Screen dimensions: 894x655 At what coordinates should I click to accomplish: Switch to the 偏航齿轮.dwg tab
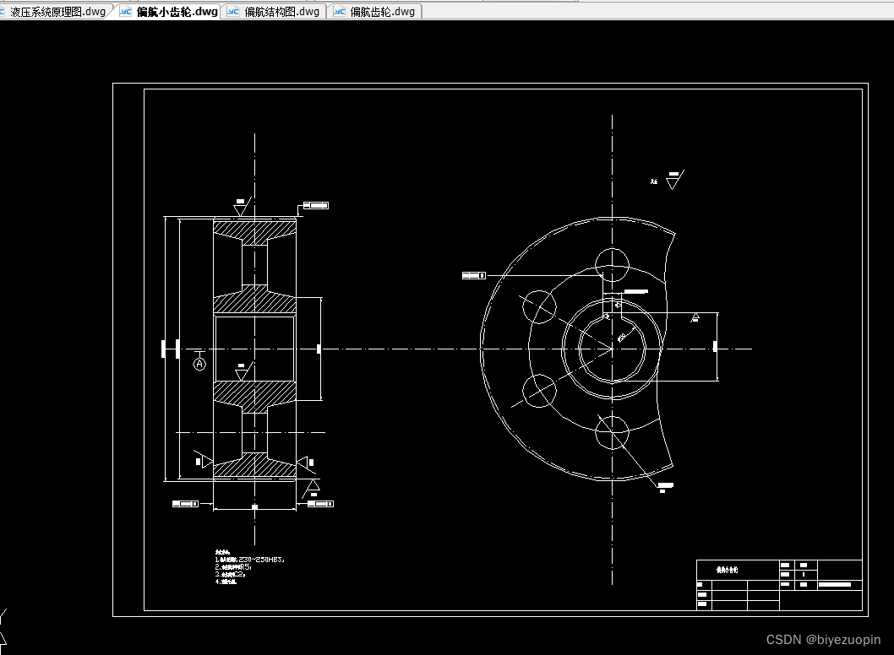(x=375, y=11)
